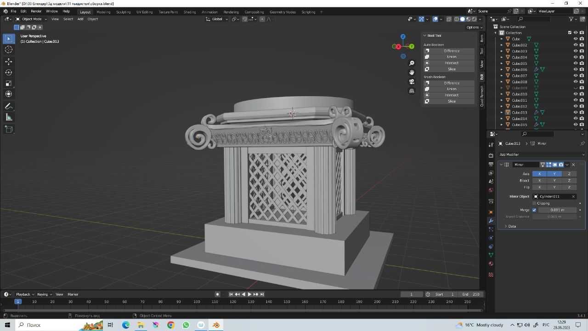Select the Scale tool in the left toolbar
Viewport: 588px width, 331px height.
click(8, 83)
